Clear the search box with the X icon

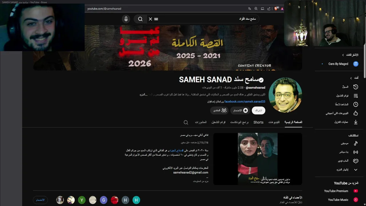150,19
